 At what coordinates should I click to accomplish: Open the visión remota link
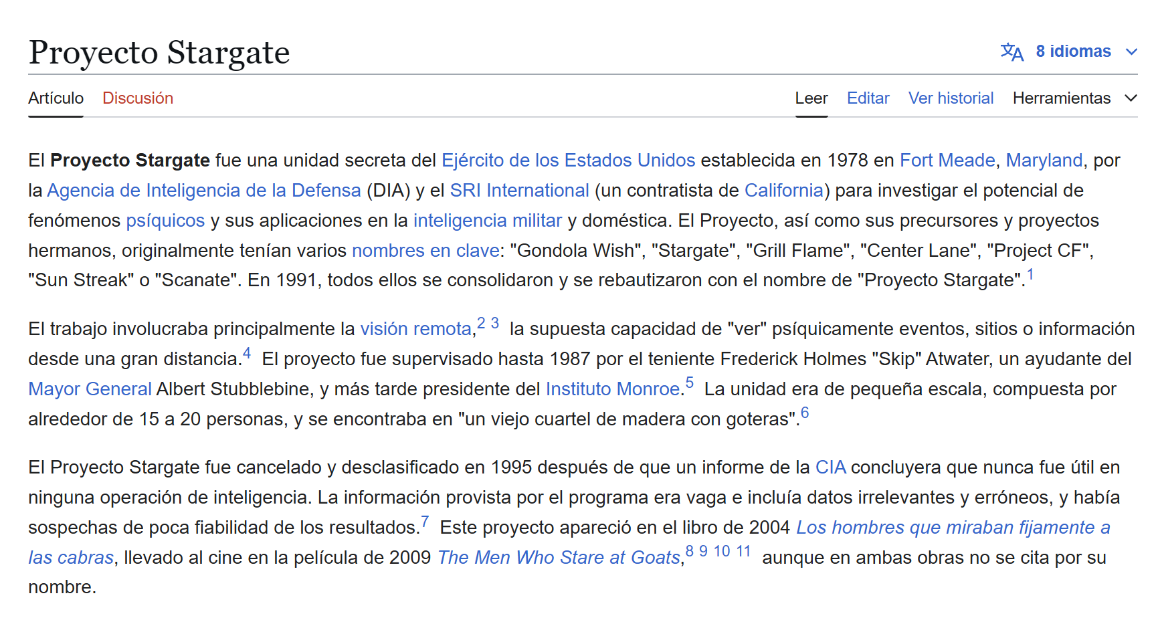[x=415, y=329]
